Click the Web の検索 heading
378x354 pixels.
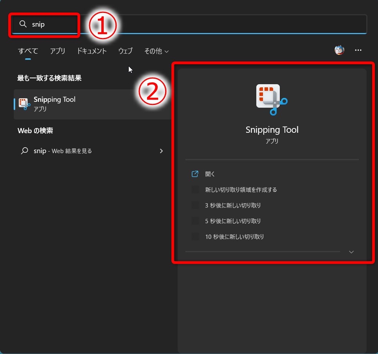(x=36, y=130)
